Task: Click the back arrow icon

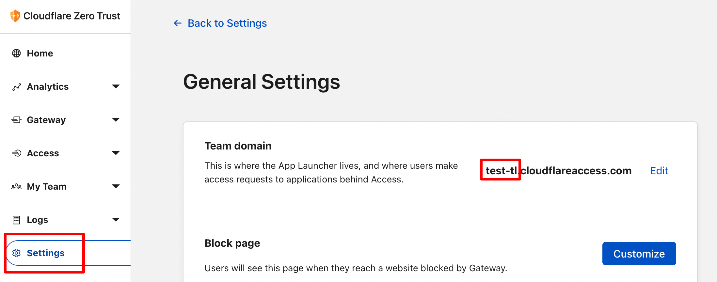Action: point(178,23)
